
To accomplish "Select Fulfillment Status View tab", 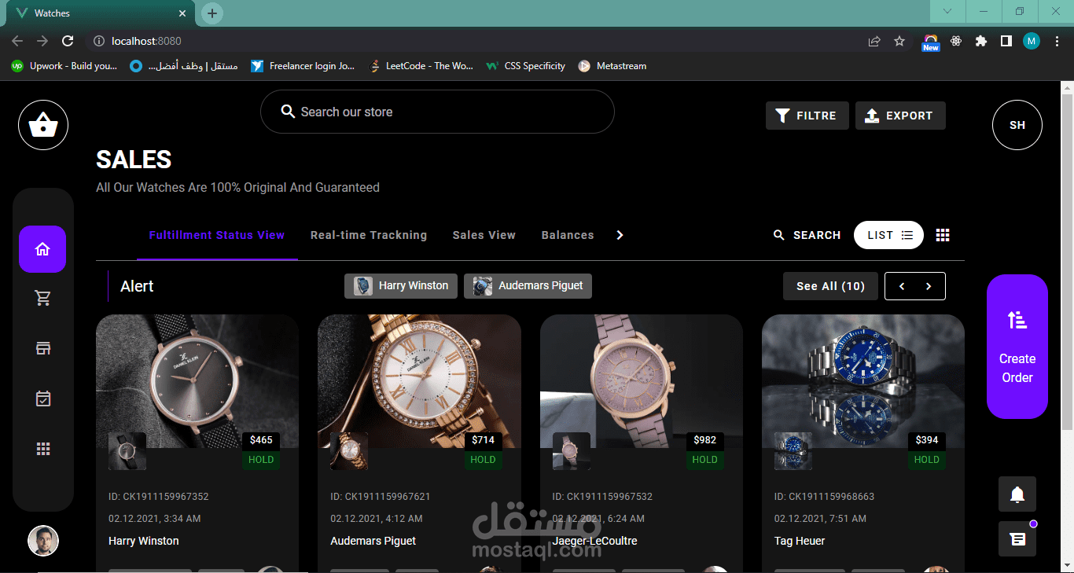I will pos(217,235).
